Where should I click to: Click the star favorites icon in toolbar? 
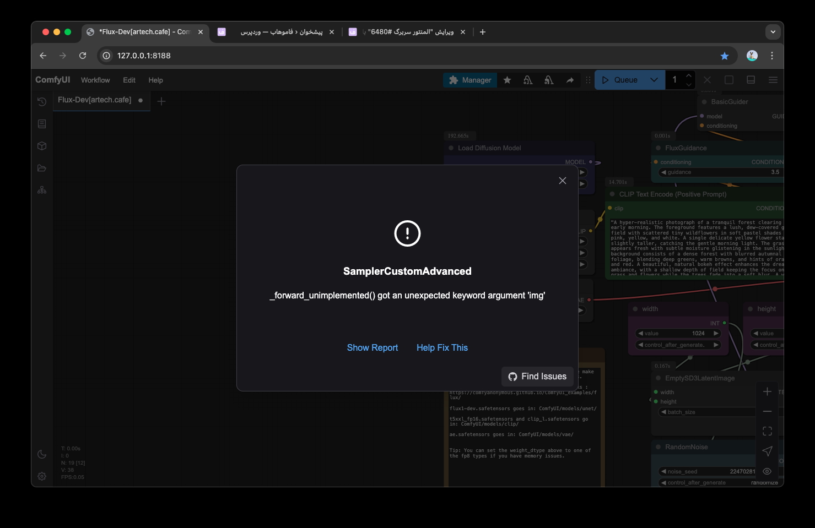[507, 80]
